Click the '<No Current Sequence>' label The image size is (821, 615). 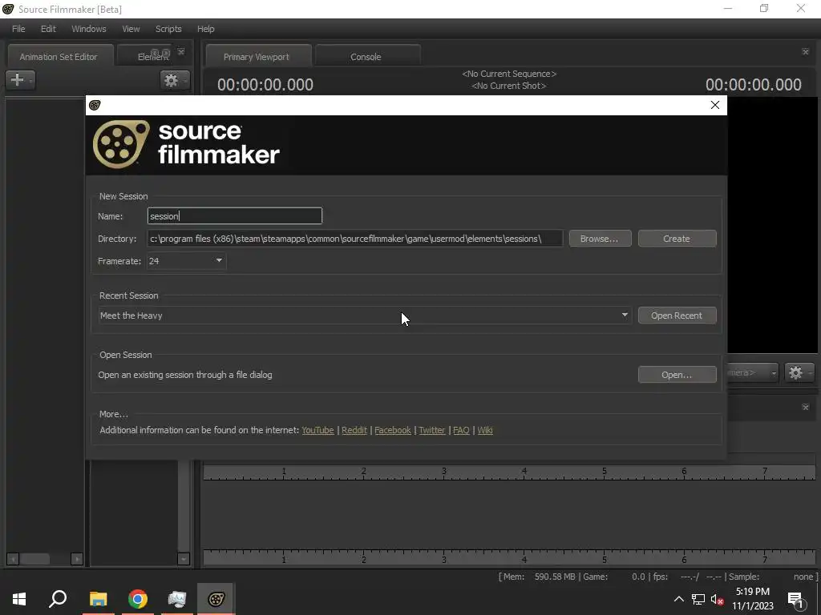coord(509,74)
